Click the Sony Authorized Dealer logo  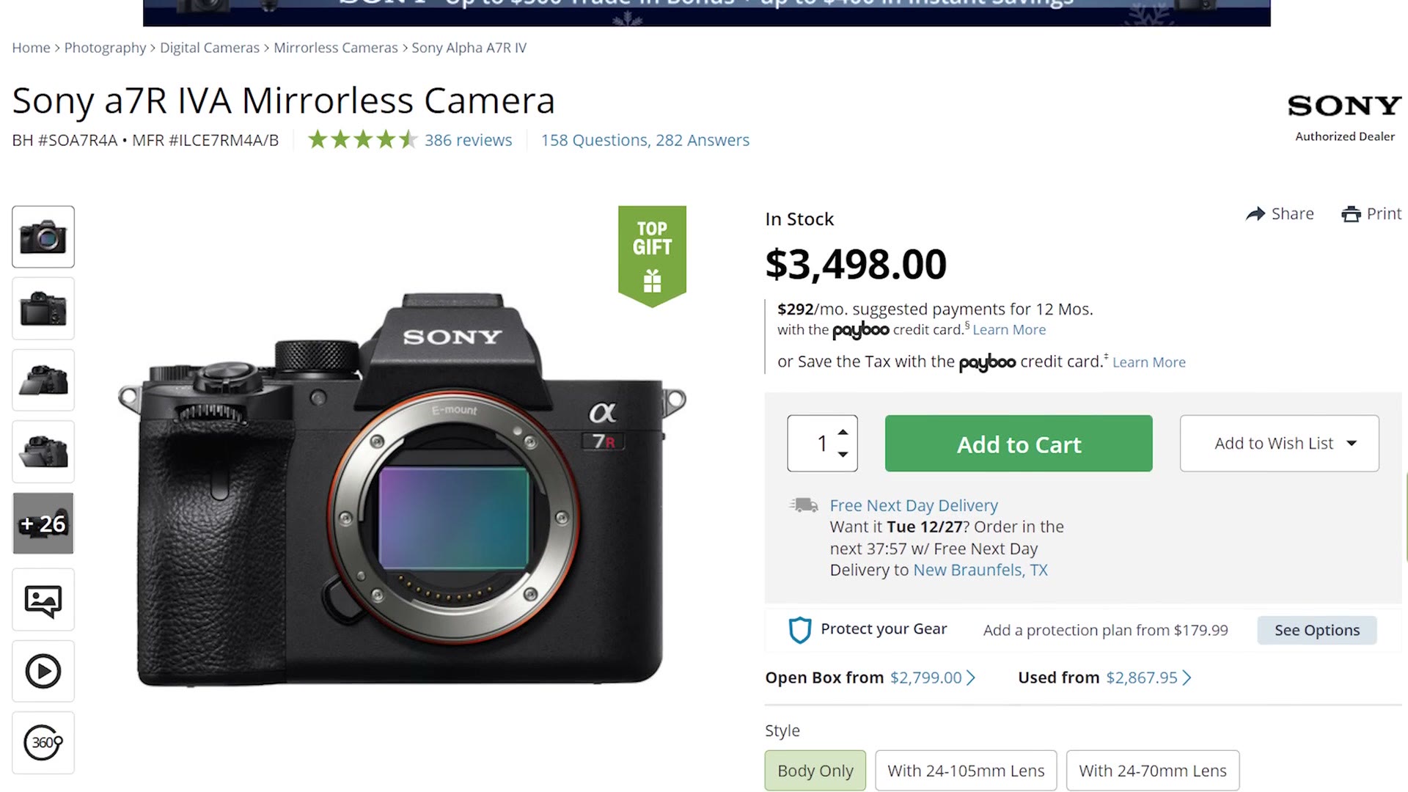coord(1344,116)
